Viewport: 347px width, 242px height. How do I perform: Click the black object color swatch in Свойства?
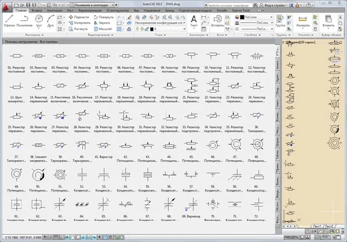[242, 17]
